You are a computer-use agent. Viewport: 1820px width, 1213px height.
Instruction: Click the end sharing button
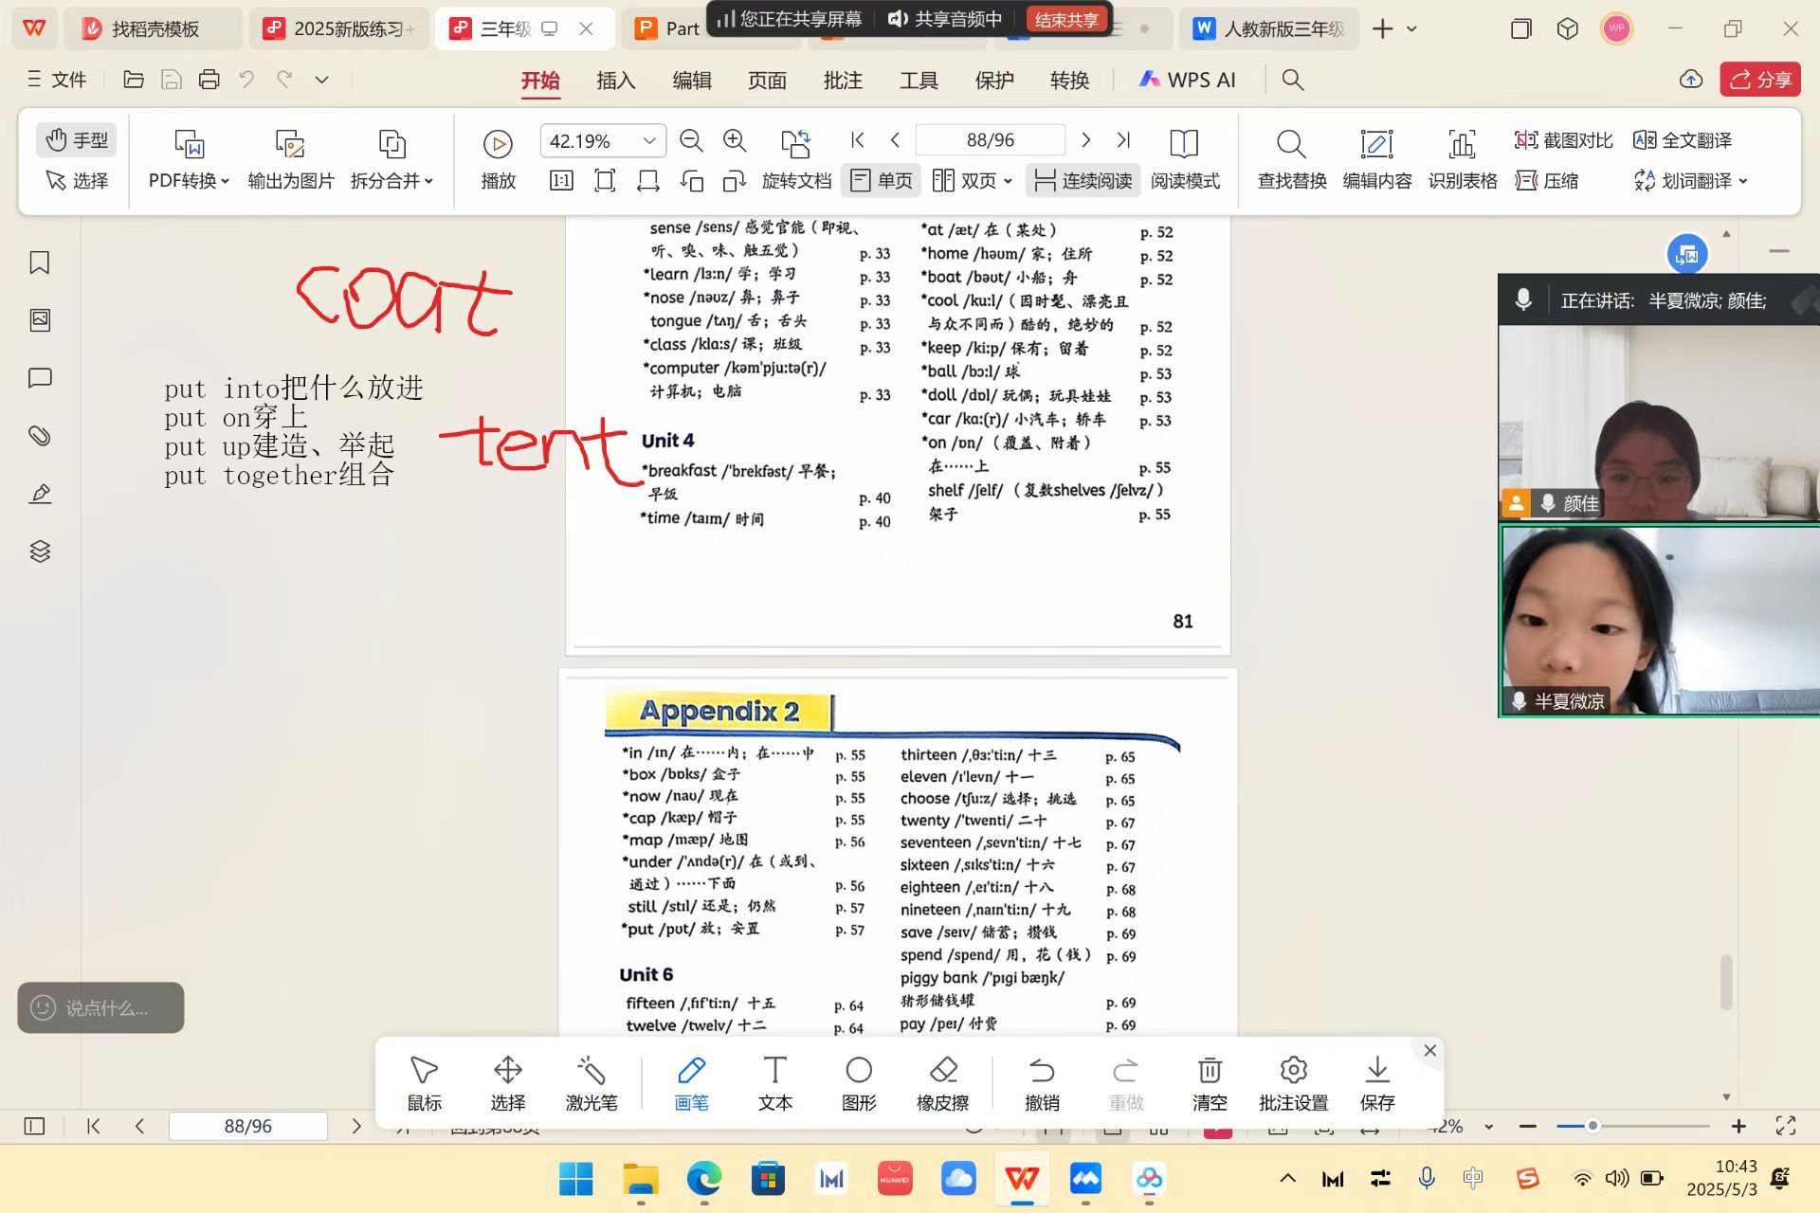(x=1065, y=19)
